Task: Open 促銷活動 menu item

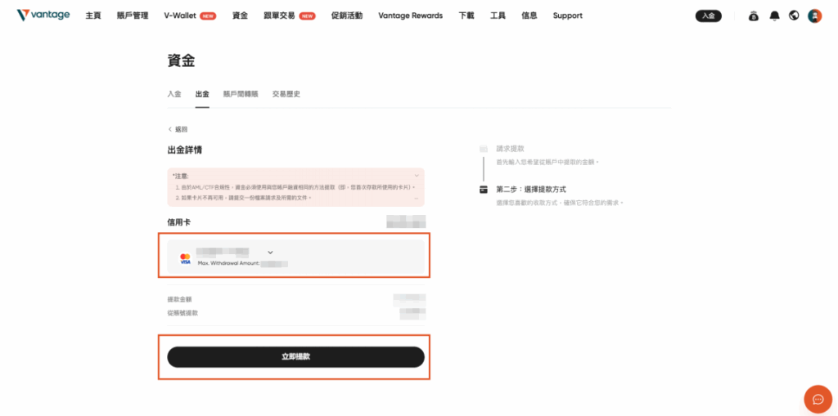Action: pos(347,16)
